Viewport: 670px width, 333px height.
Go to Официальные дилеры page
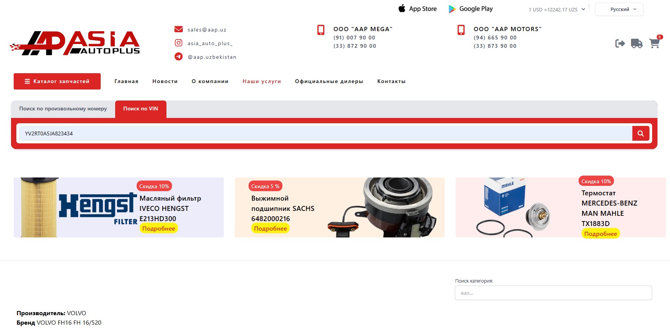point(329,81)
